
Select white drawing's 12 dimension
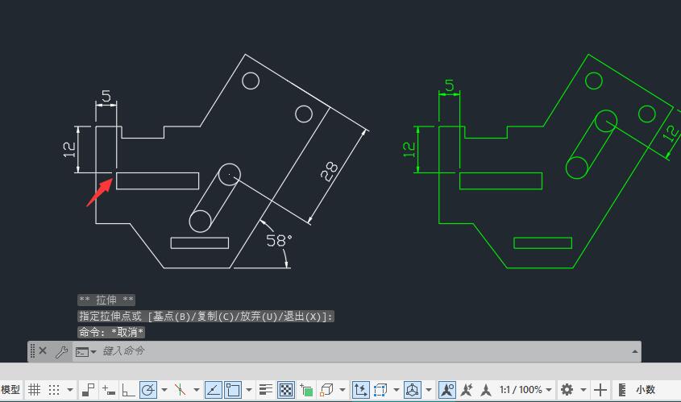pos(69,149)
